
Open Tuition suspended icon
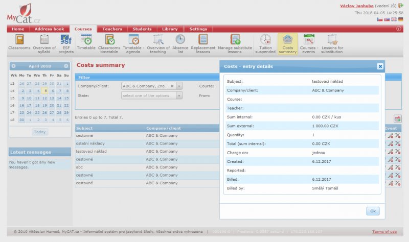(265, 40)
